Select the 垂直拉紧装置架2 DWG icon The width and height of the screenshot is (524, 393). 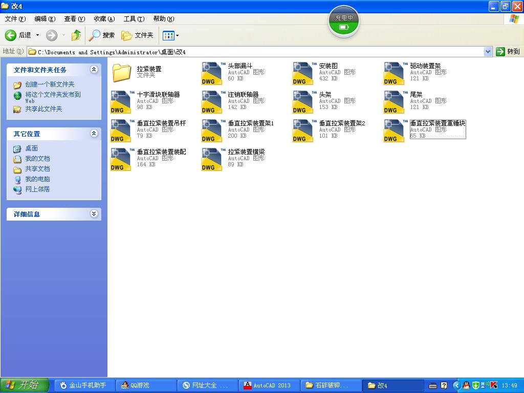(303, 130)
